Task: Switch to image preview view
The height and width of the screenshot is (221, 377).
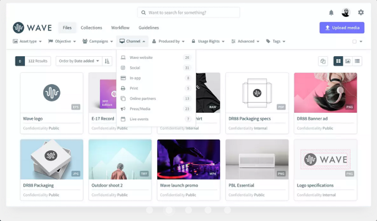Action: pyautogui.click(x=348, y=61)
